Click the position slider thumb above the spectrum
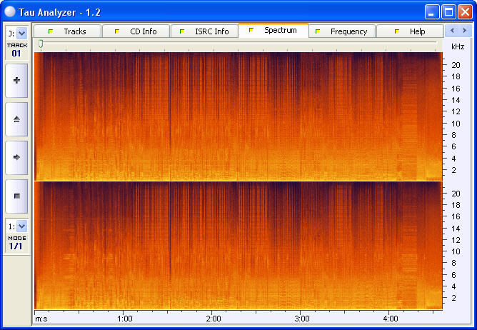477x330 pixels. click(x=41, y=44)
